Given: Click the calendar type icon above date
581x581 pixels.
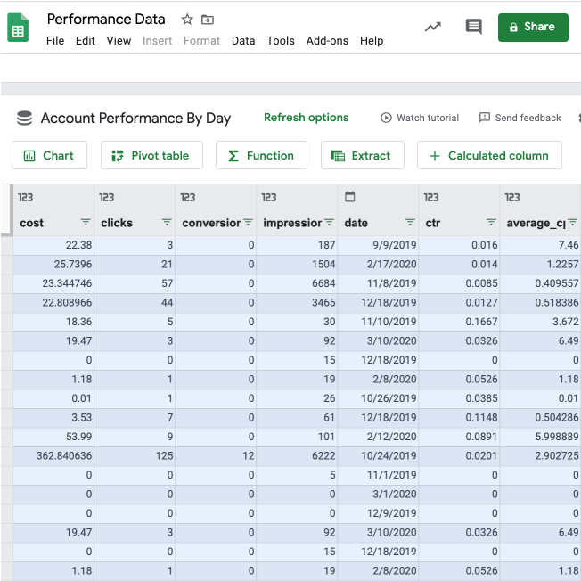Looking at the screenshot, I should pos(350,196).
